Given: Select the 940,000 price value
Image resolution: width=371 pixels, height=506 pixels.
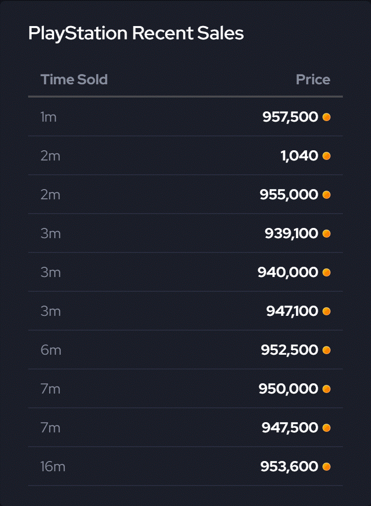Looking at the screenshot, I should (x=288, y=272).
